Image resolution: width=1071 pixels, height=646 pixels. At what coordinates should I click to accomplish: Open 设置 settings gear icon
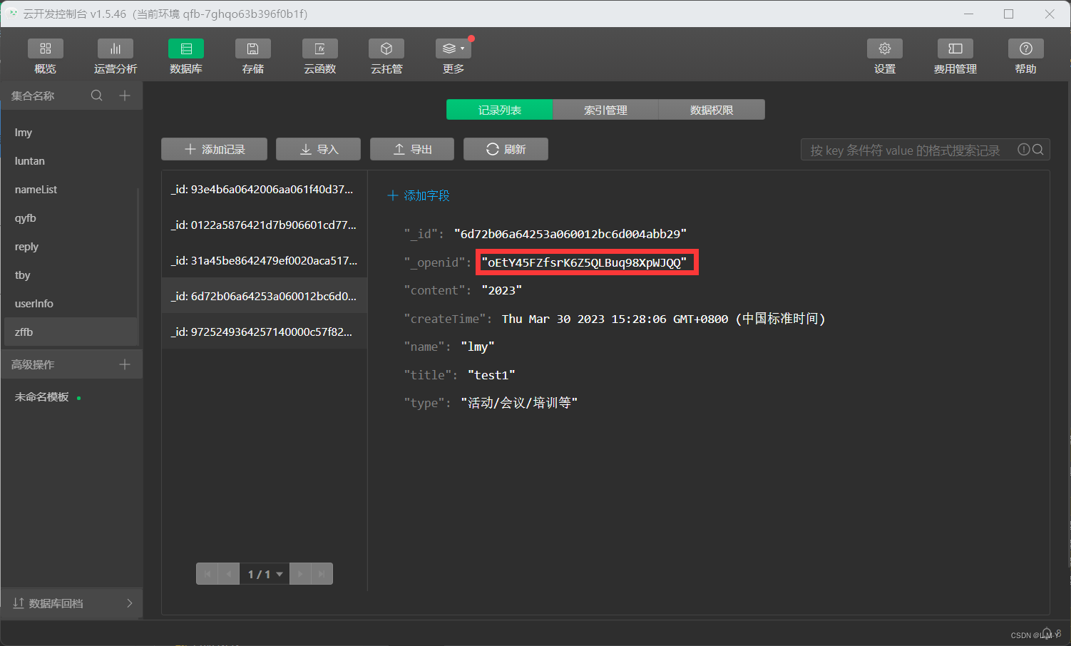click(885, 48)
